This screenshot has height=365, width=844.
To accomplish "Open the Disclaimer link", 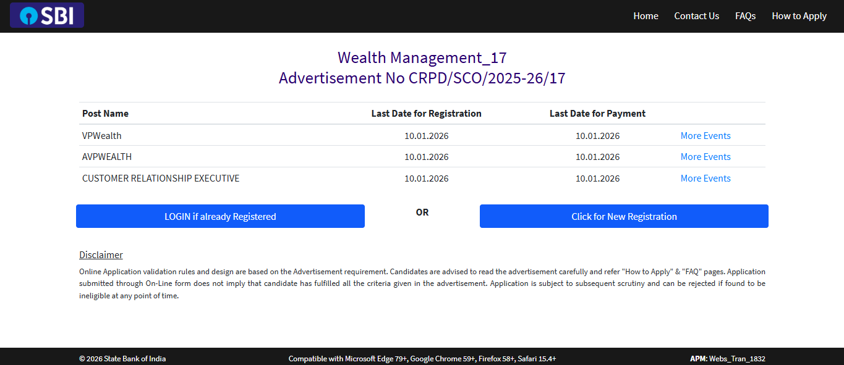I will pyautogui.click(x=101, y=254).
